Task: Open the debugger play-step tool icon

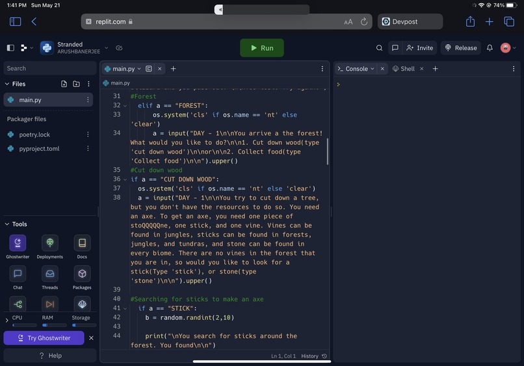Action: pos(50,304)
